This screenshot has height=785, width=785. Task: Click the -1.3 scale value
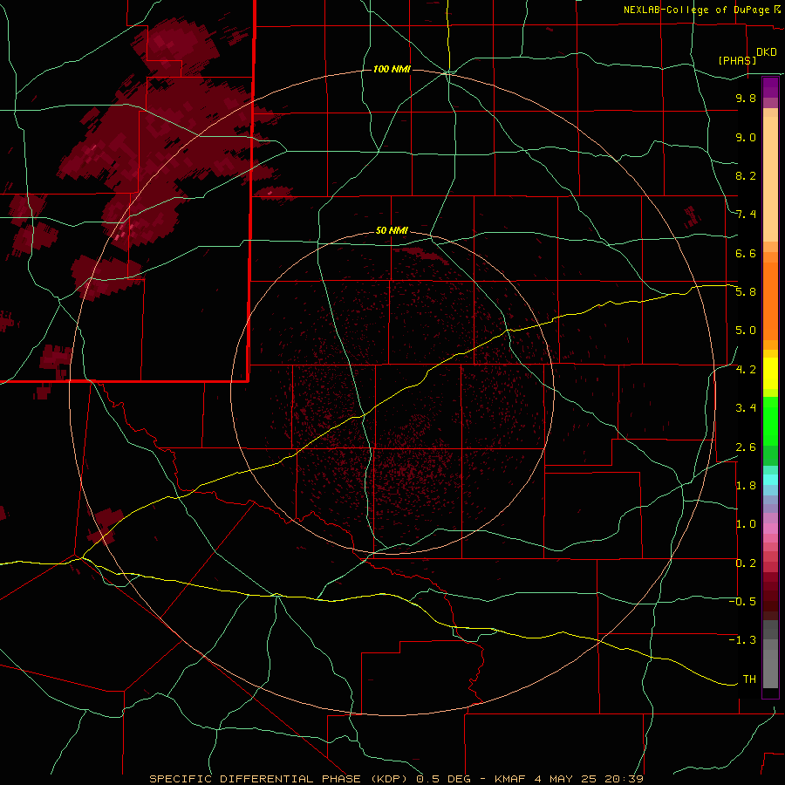click(742, 640)
